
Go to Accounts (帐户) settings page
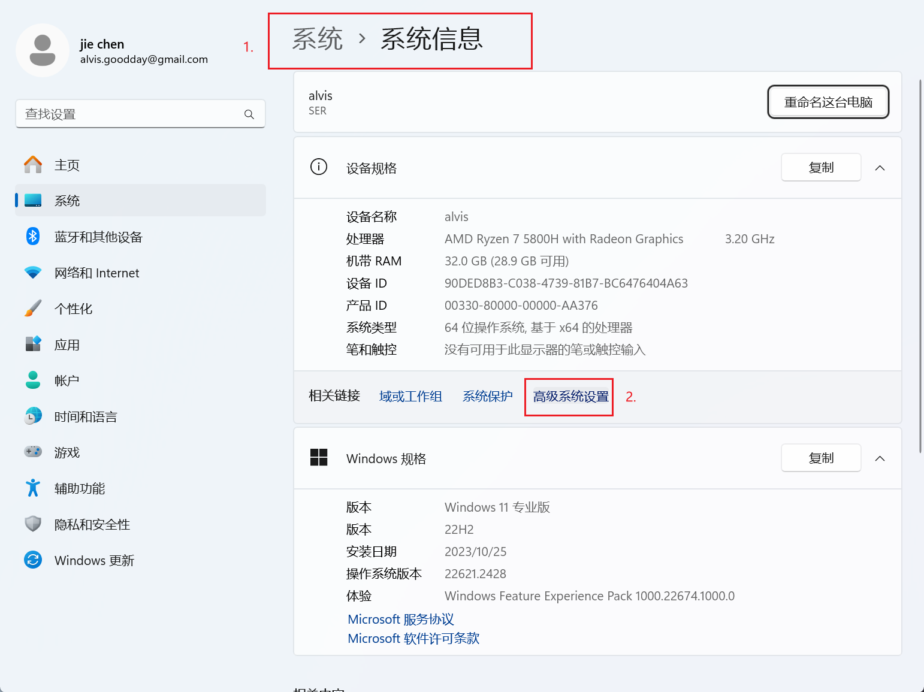[67, 380]
